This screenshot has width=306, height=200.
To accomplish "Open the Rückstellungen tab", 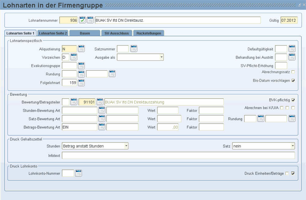I will coord(149,33).
